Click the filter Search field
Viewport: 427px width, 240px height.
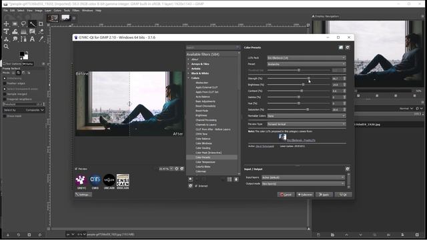point(213,47)
